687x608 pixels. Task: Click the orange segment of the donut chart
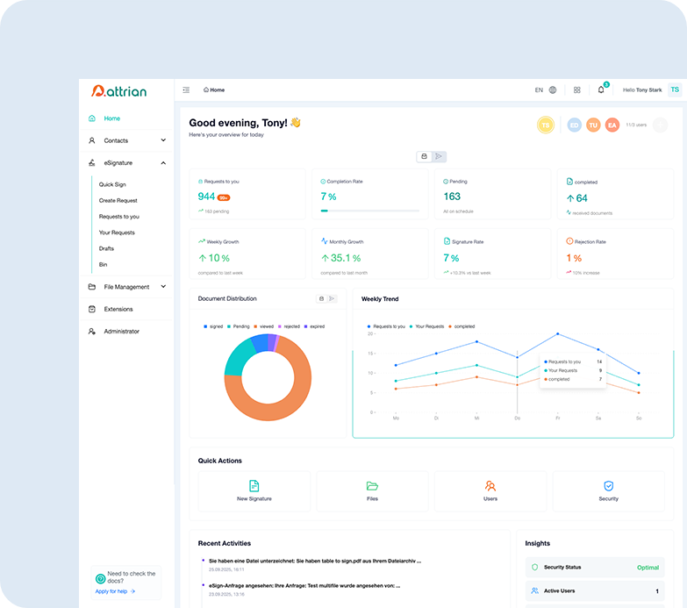click(x=279, y=411)
